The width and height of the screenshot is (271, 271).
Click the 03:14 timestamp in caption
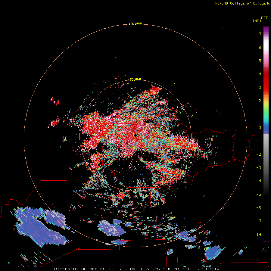click(x=213, y=269)
